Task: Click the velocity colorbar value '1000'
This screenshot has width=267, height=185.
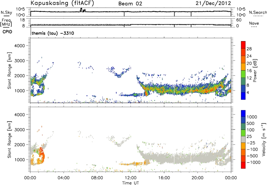Action: [252, 117]
